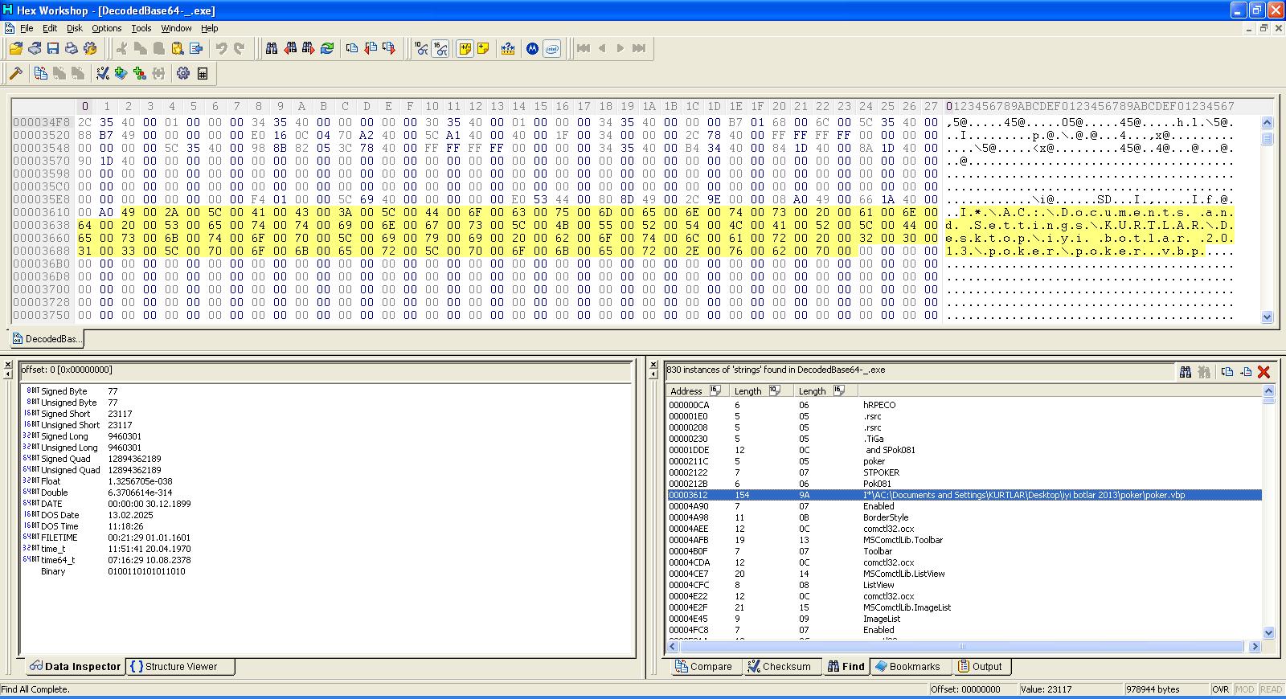This screenshot has height=699, width=1286.
Task: Toggle decimal format icon on first Length column
Action: pos(775,390)
